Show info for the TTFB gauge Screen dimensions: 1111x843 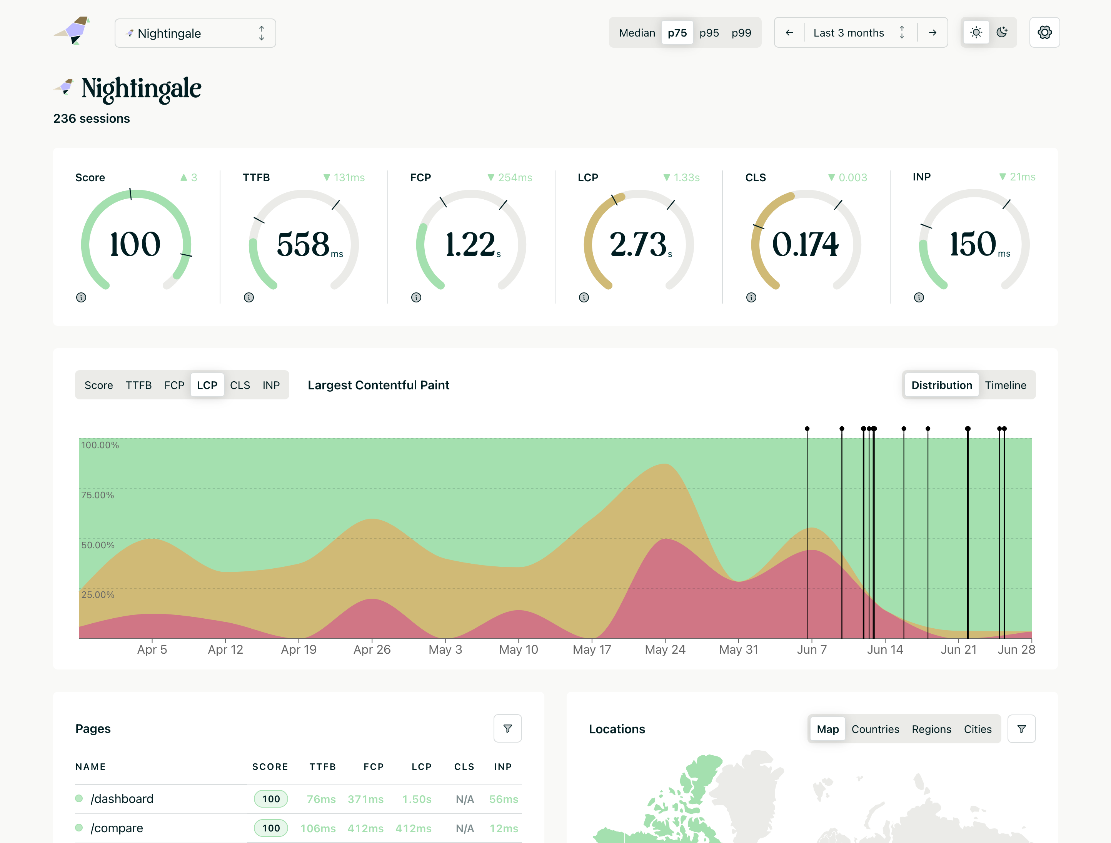click(249, 297)
